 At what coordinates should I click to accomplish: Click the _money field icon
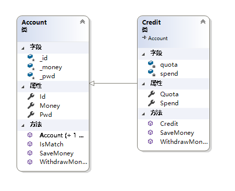(31, 67)
